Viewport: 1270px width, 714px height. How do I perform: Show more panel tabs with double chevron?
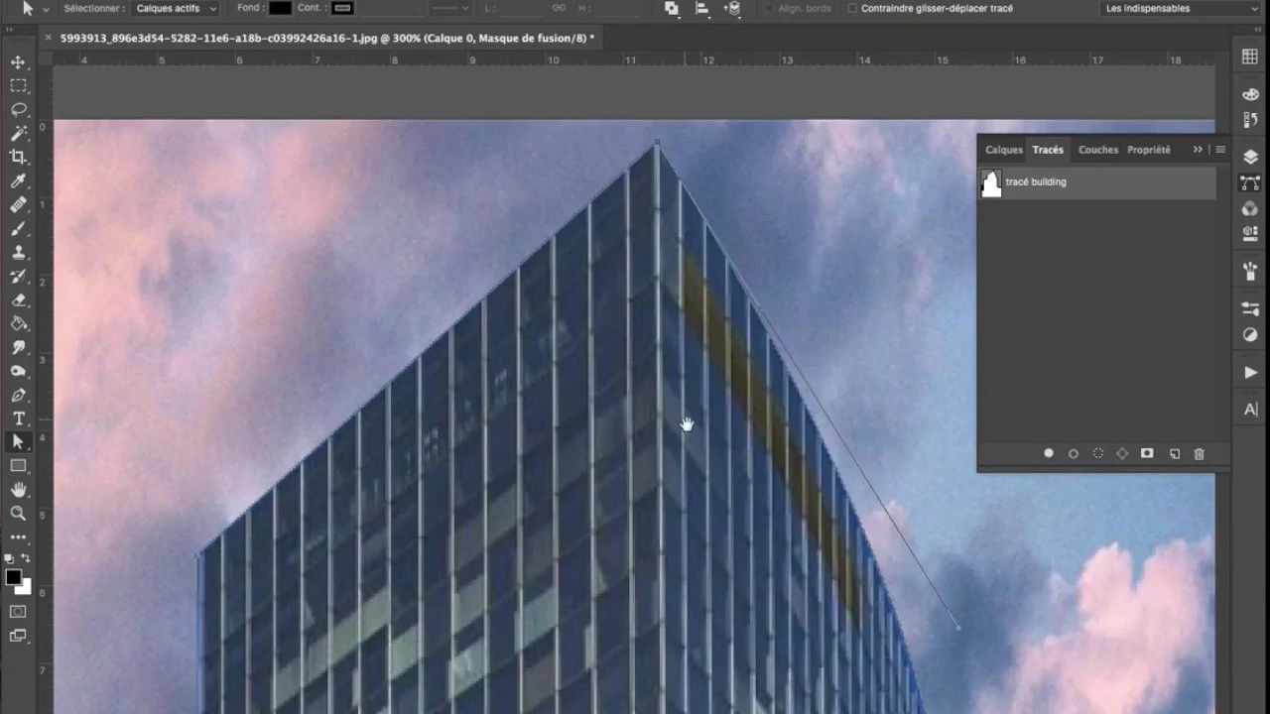[1198, 150]
